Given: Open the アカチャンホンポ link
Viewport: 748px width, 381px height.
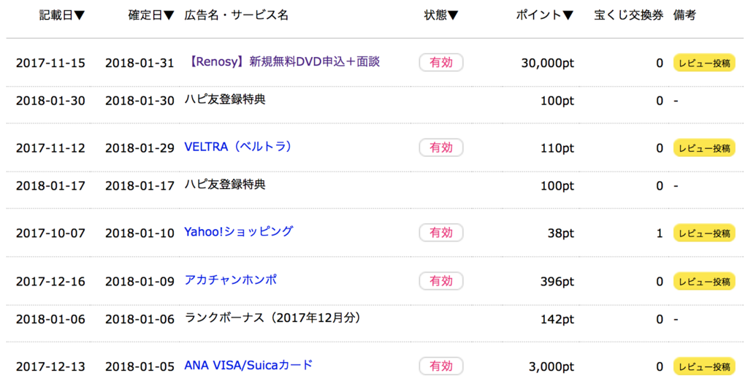Looking at the screenshot, I should coord(231,280).
